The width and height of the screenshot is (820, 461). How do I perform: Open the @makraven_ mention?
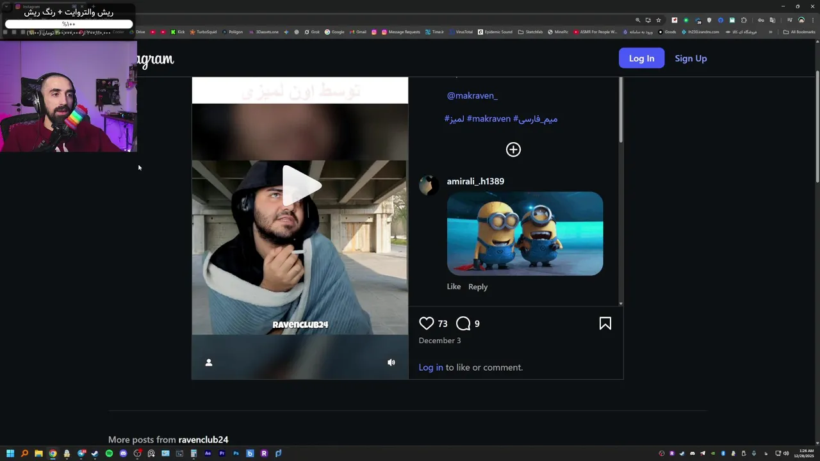(x=472, y=95)
